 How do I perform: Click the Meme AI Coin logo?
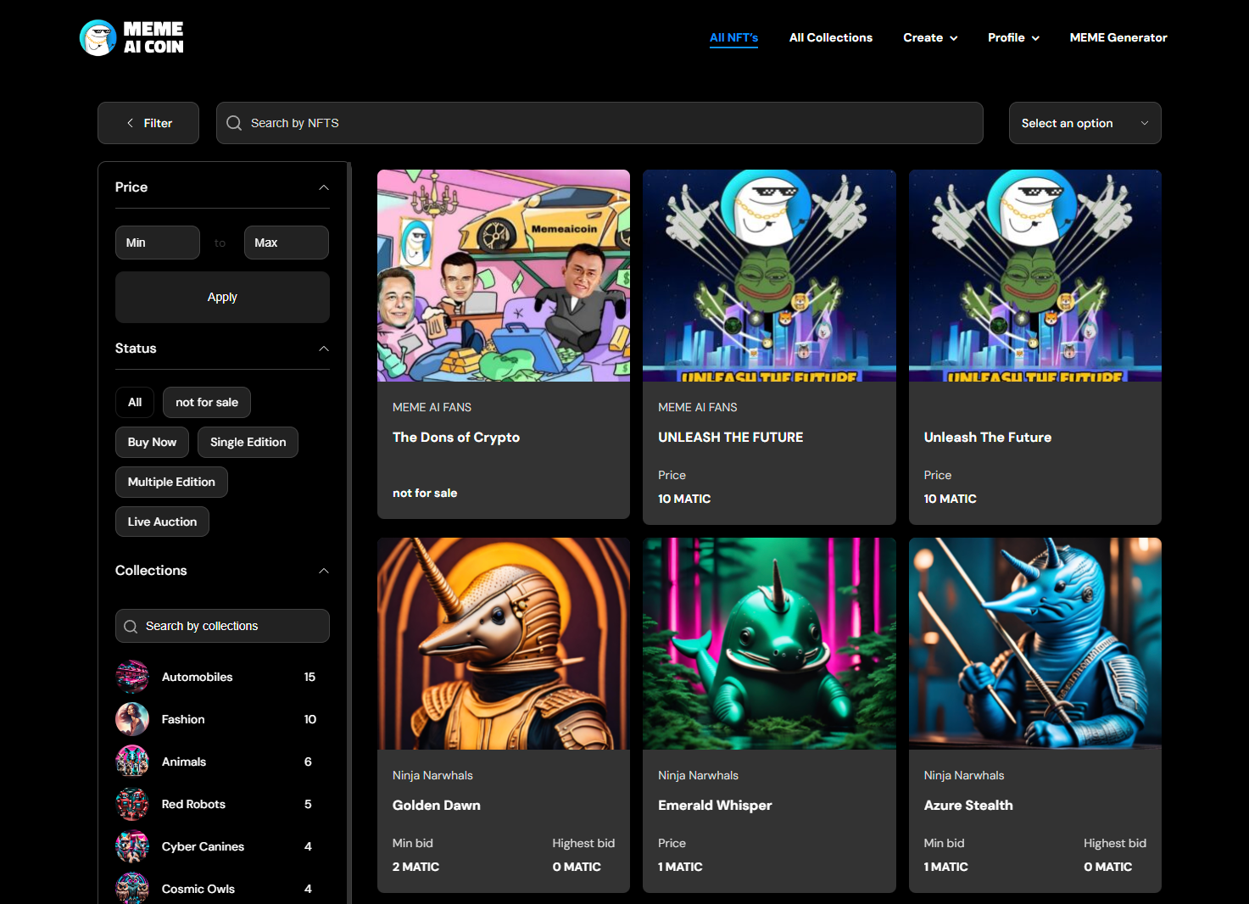pos(131,38)
